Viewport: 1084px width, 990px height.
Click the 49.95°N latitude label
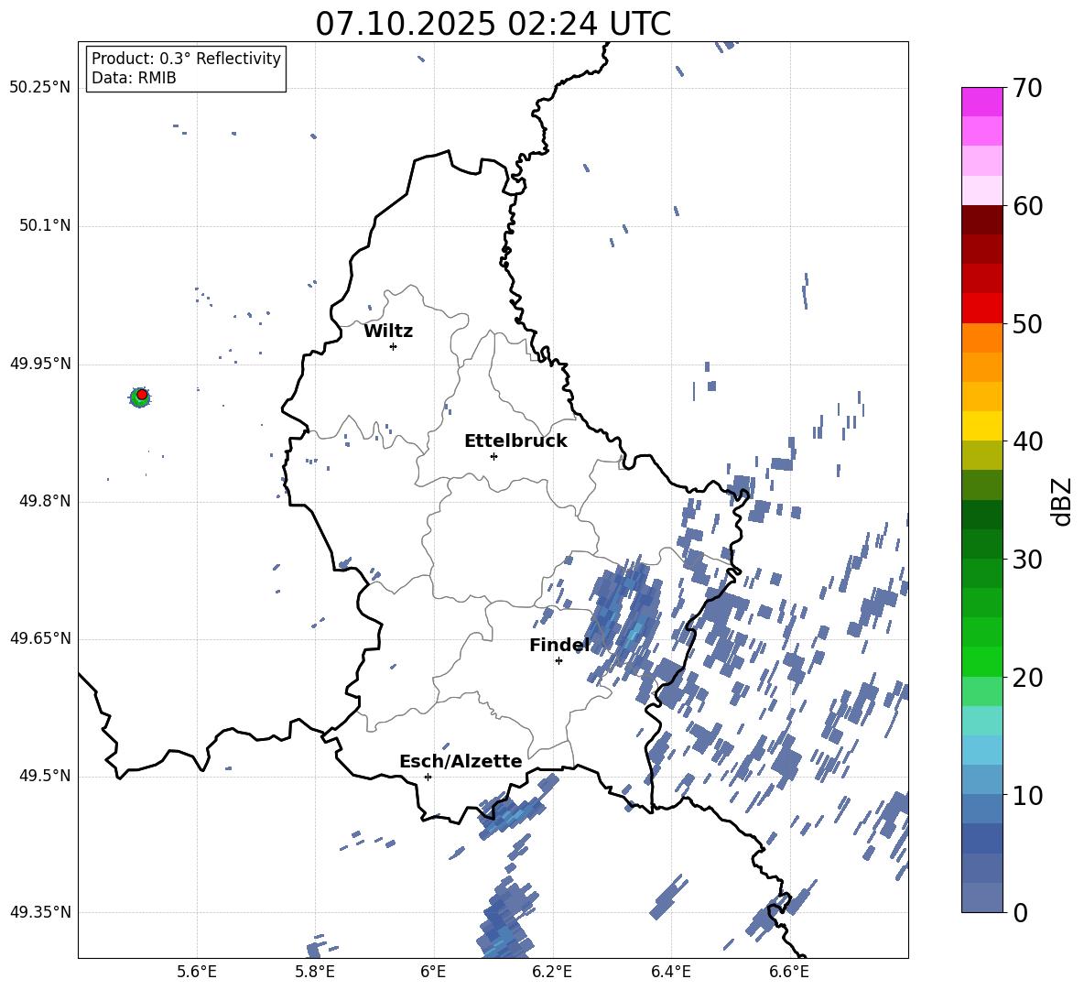[40, 364]
